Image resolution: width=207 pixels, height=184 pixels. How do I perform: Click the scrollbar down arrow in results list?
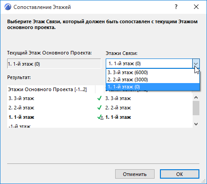196,124
